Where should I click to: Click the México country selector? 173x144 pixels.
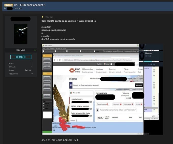tap(106, 64)
